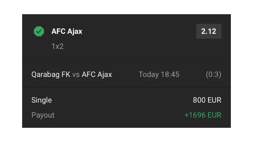Viewport: 253px width, 142px height.
Task: Click the Payout summary row
Action: 126,115
